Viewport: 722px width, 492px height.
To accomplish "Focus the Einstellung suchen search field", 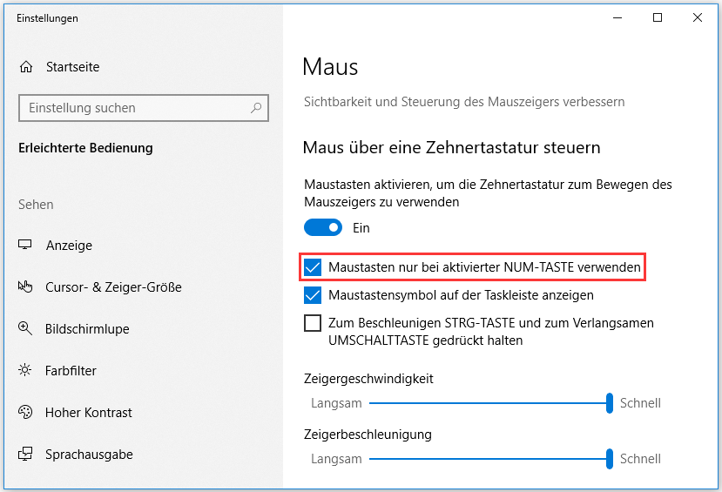I will [x=144, y=108].
